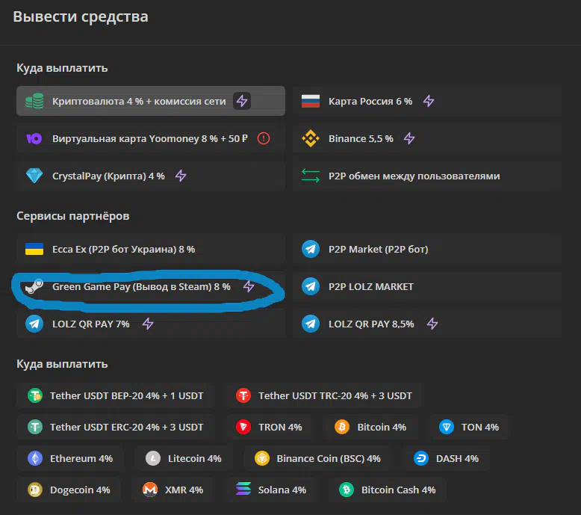Click the green coins stack icon
The image size is (581, 515).
(x=34, y=101)
